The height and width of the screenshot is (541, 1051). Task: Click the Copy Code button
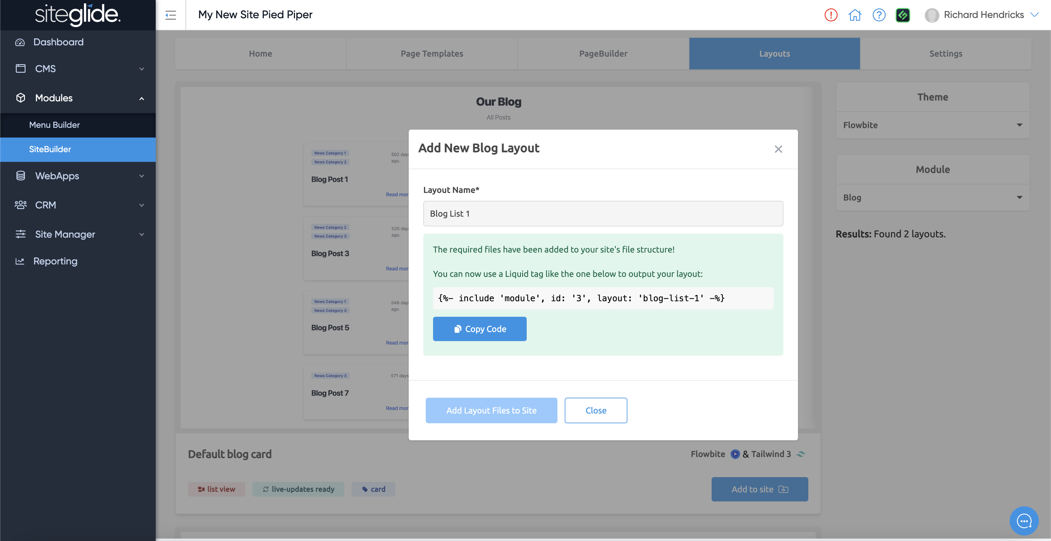coord(479,329)
